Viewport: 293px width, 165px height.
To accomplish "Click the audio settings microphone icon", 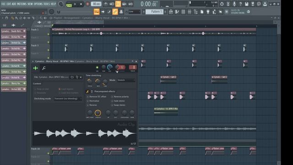I will [x=234, y=4].
